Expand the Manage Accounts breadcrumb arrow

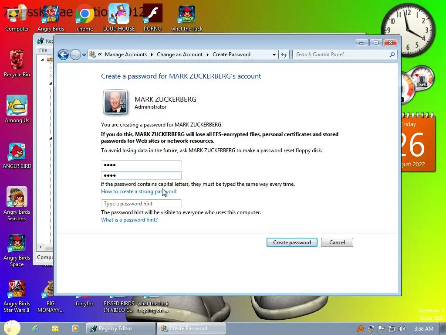(152, 55)
